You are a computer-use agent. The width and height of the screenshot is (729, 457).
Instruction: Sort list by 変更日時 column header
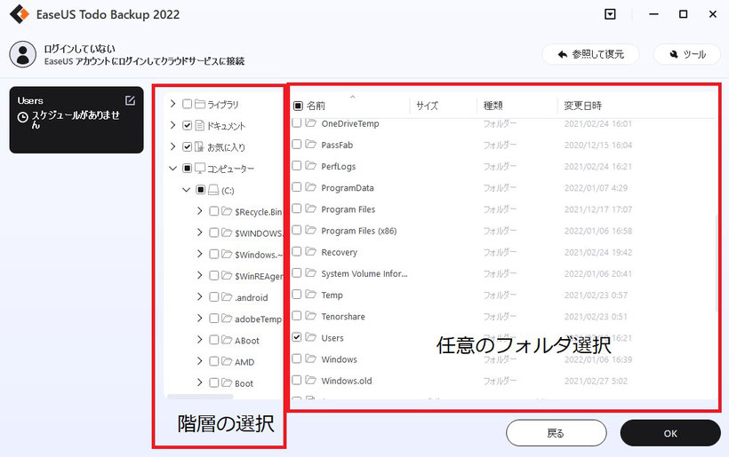(x=583, y=106)
